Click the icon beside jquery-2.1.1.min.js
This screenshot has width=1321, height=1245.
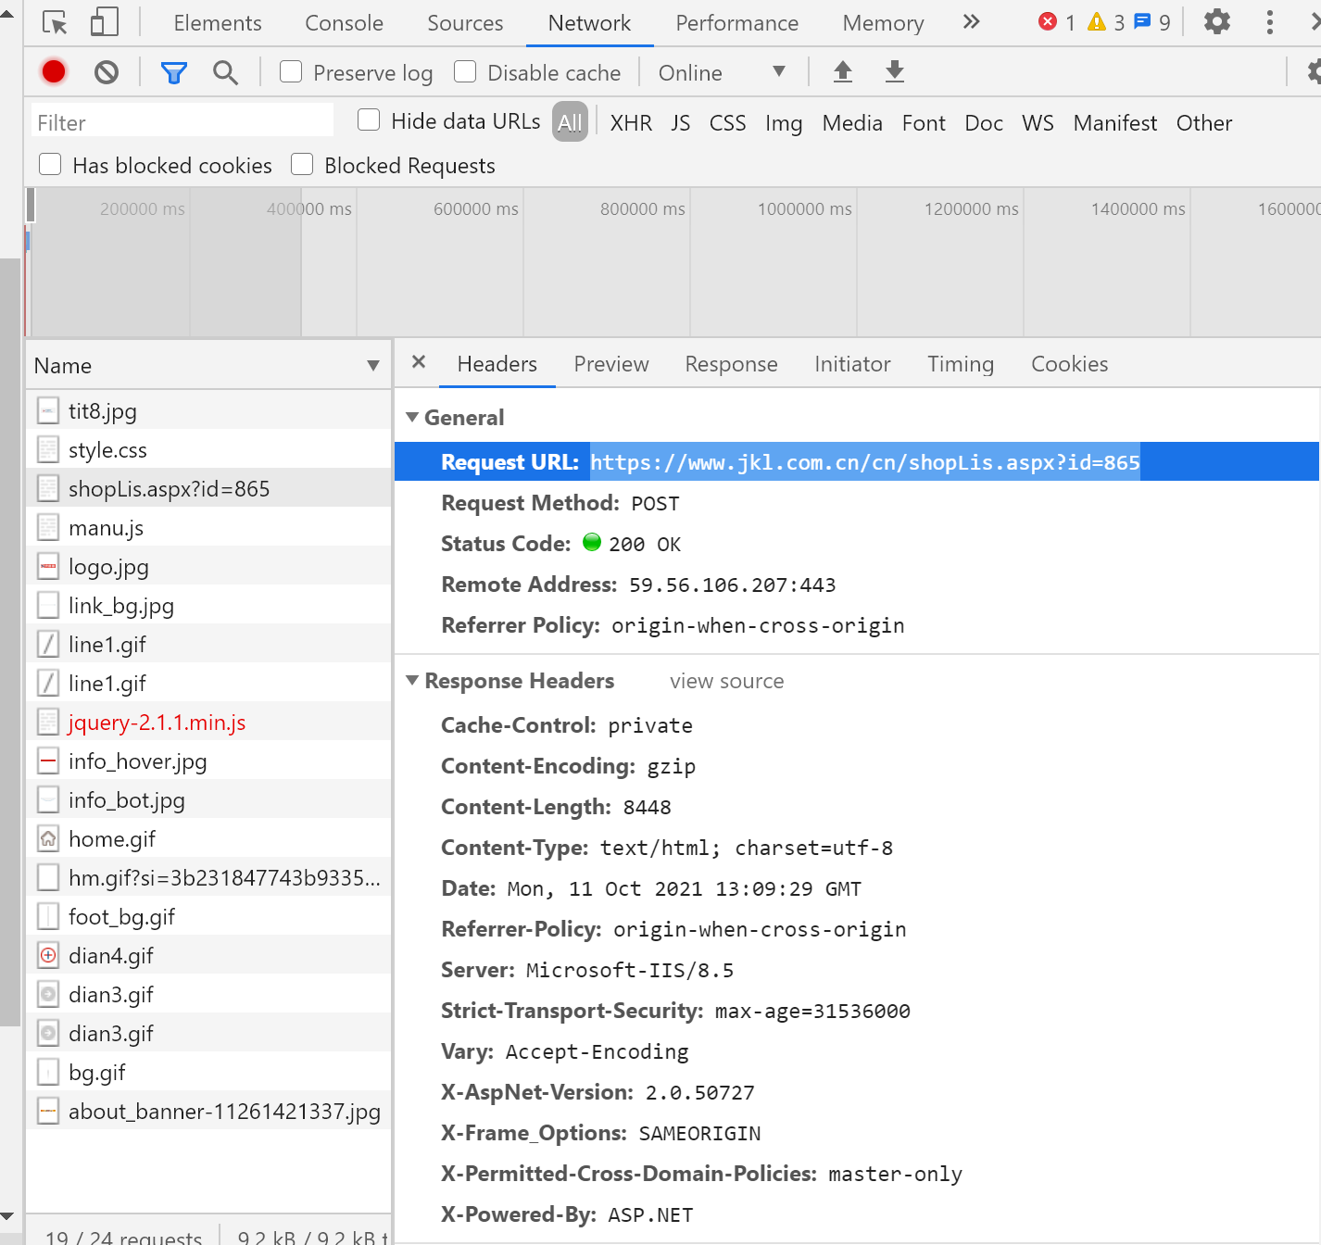click(48, 722)
